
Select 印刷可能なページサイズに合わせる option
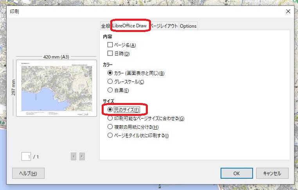110,118
